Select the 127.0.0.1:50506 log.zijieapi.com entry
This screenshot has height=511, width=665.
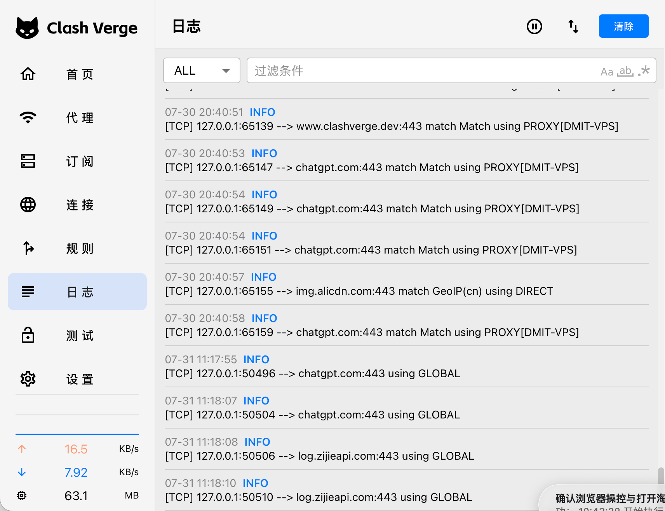[407, 449]
